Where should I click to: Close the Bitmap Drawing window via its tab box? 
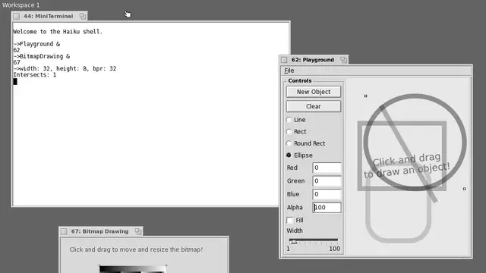64,231
